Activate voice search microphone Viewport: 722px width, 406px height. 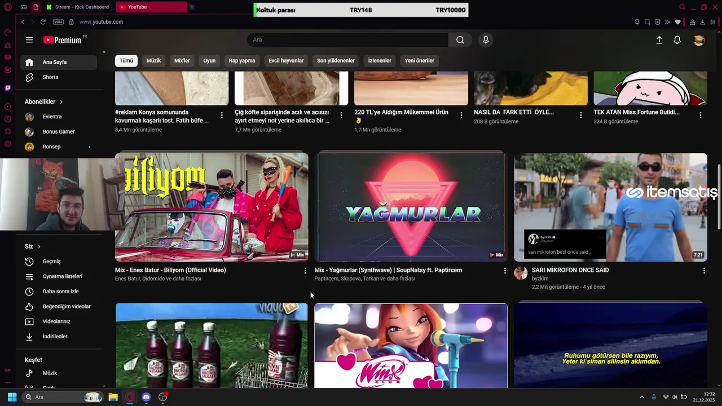[x=486, y=40]
